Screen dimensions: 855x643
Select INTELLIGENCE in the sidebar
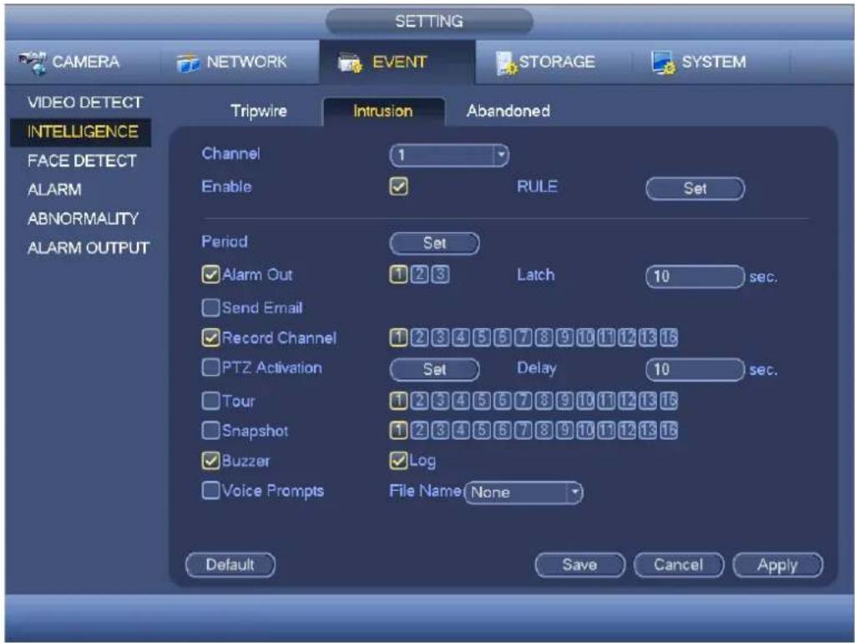tap(83, 131)
